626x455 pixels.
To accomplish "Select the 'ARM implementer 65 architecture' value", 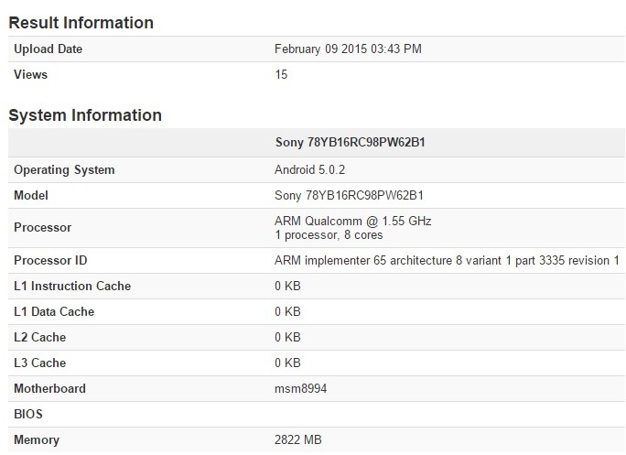I will (447, 260).
